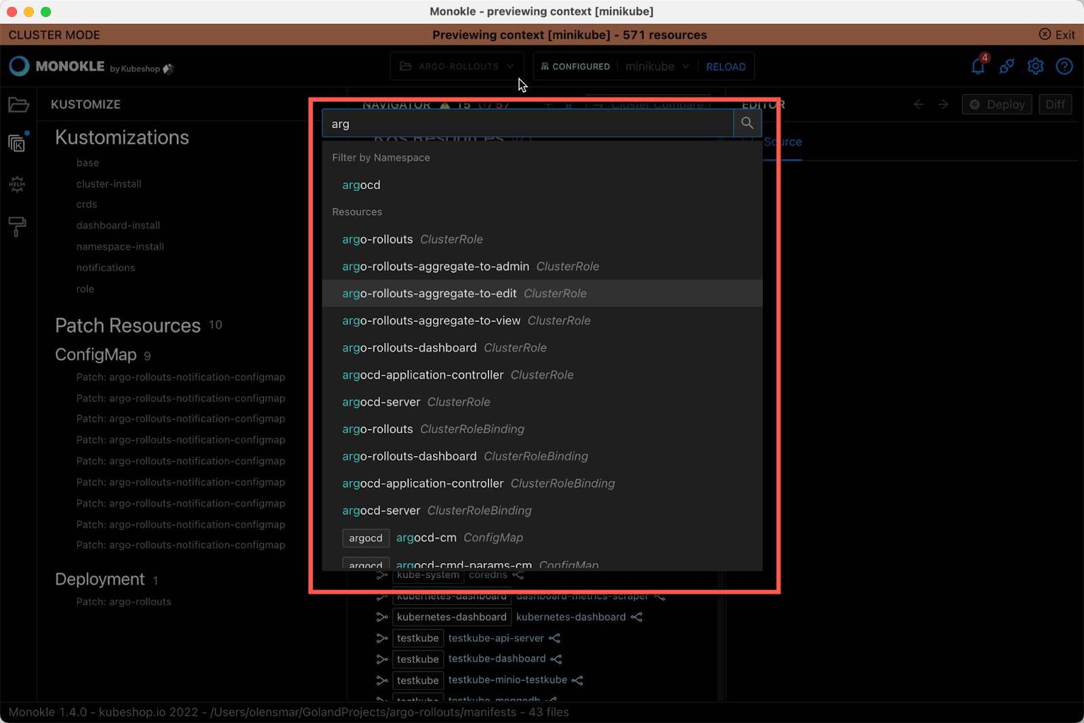Click the RELOAD cluster link
The image size is (1084, 723).
(726, 66)
